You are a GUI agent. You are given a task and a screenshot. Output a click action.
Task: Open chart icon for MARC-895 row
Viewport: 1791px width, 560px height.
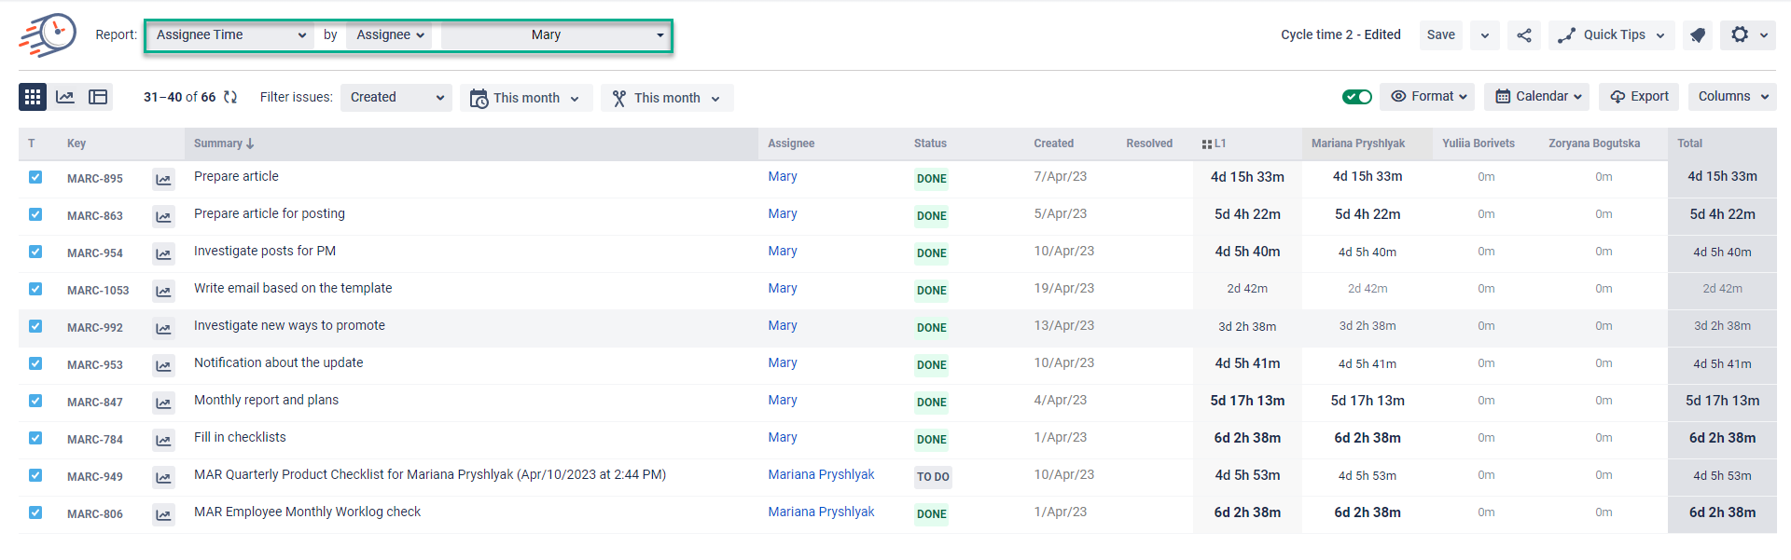(x=163, y=179)
